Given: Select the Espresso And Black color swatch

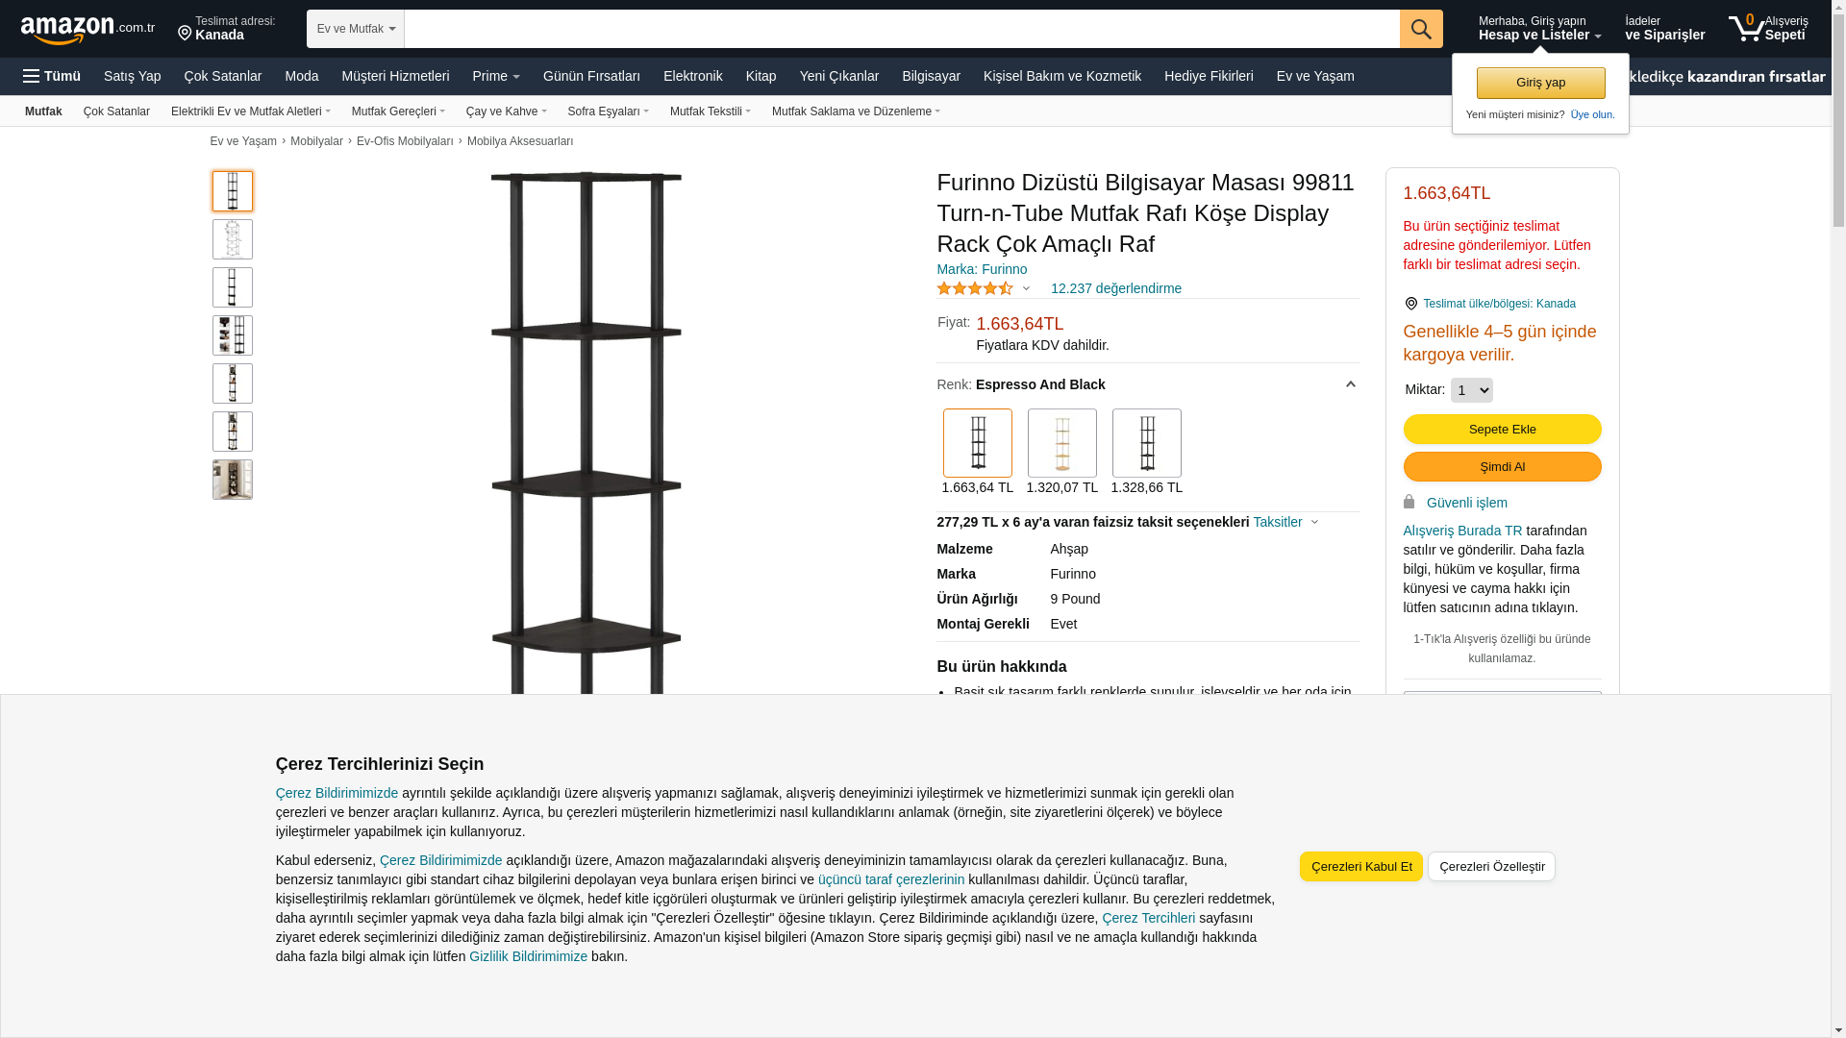Looking at the screenshot, I should click(x=978, y=443).
